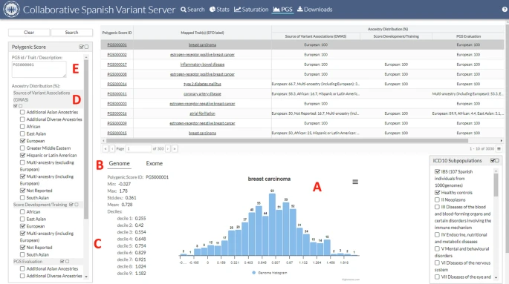This screenshot has width=509, height=284.
Task: Go to next page of results table
Action: click(168, 148)
